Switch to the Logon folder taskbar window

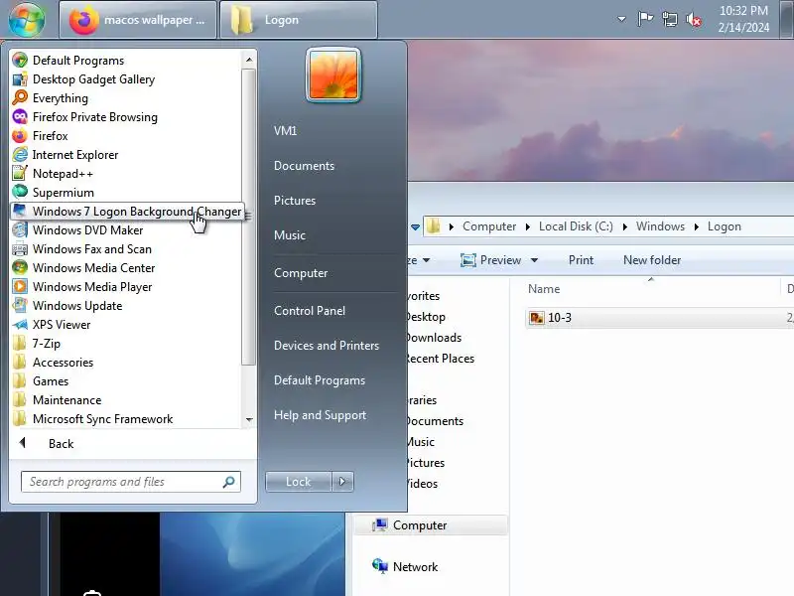click(x=299, y=20)
